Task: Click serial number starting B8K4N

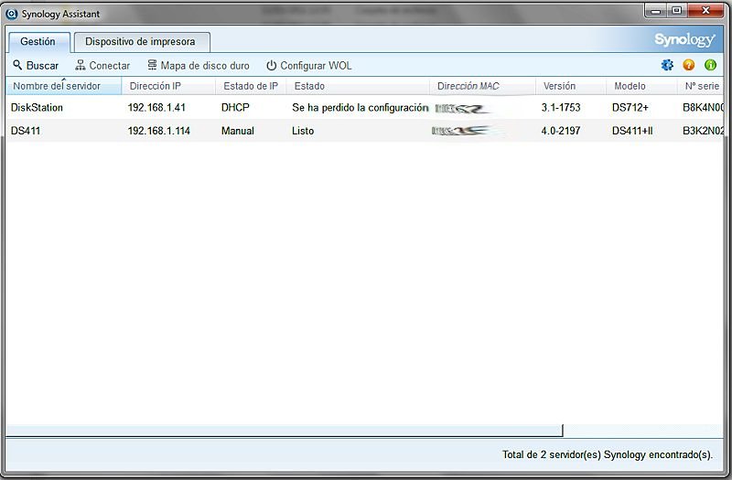Action: (x=703, y=108)
